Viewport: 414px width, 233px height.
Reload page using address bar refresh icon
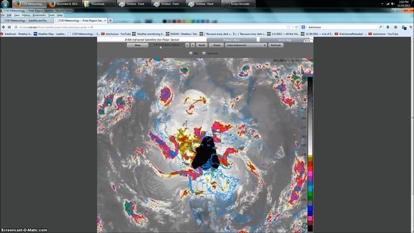tap(296, 27)
